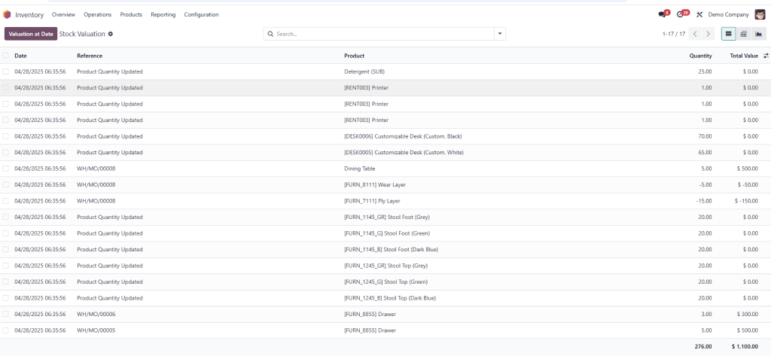Check the Detergent (SUB) row checkbox
This screenshot has height=356, width=771.
6,72
